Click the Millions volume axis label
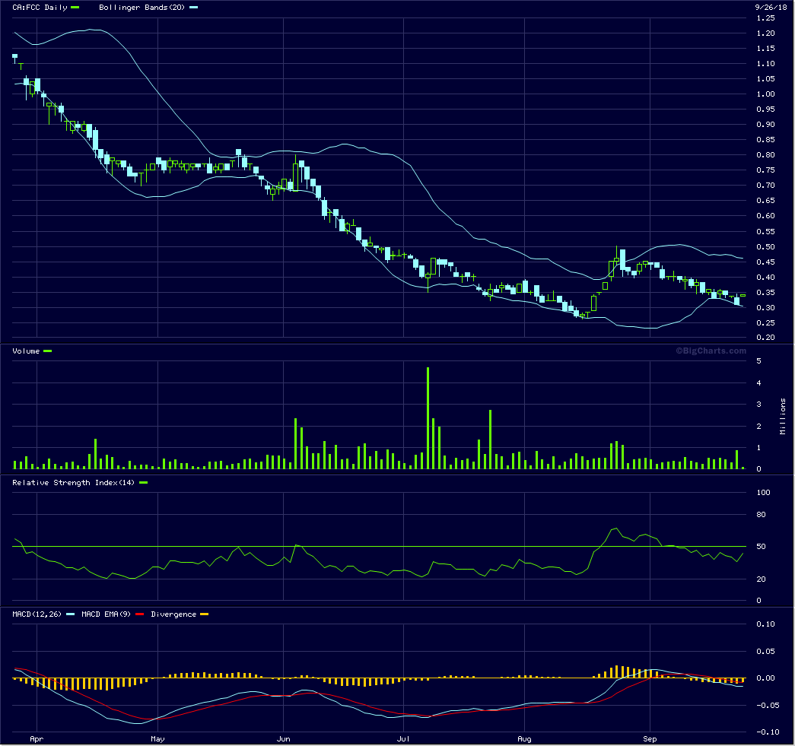This screenshot has height=746, width=795. pyautogui.click(x=783, y=416)
